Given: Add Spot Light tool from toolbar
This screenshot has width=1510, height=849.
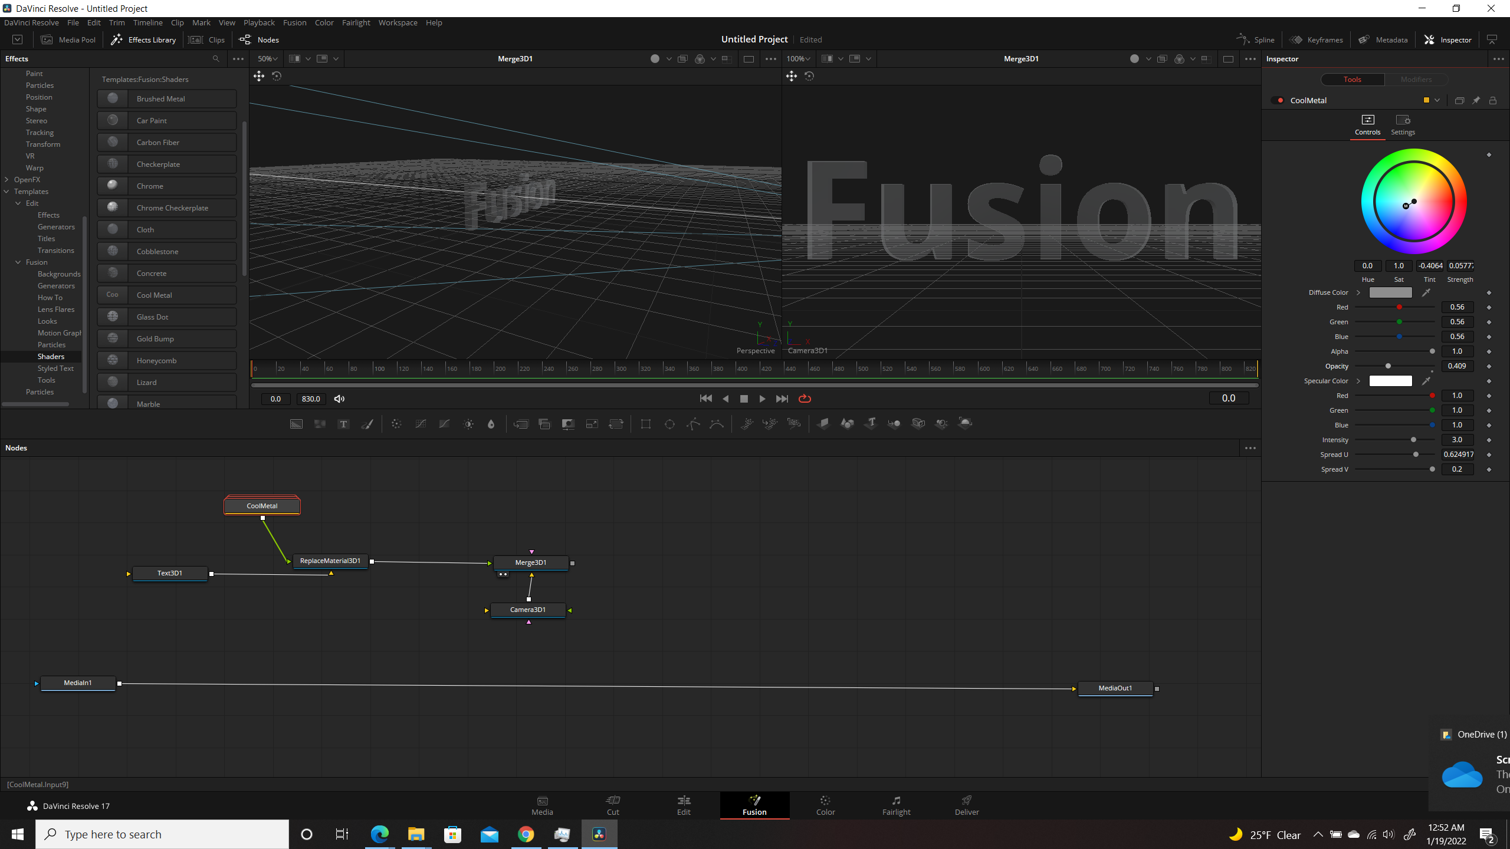Looking at the screenshot, I should pyautogui.click(x=941, y=424).
